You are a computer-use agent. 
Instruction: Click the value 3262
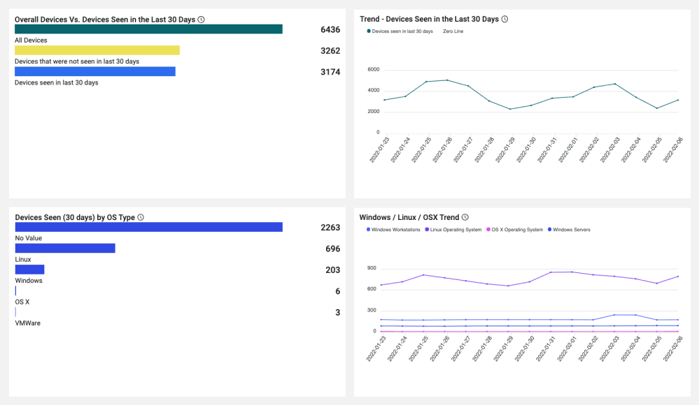pos(330,51)
